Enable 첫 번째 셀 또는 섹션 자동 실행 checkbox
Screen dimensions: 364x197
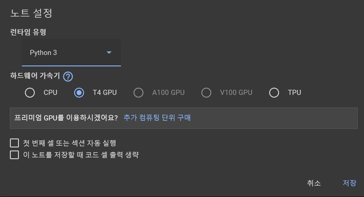point(14,143)
